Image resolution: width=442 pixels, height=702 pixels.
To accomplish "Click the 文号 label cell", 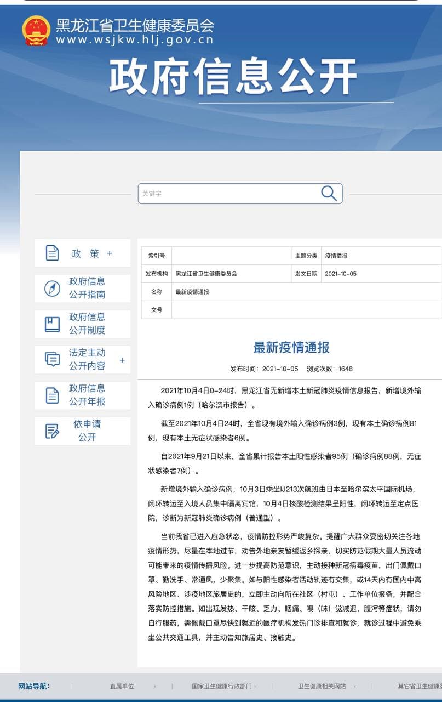I will [x=157, y=310].
